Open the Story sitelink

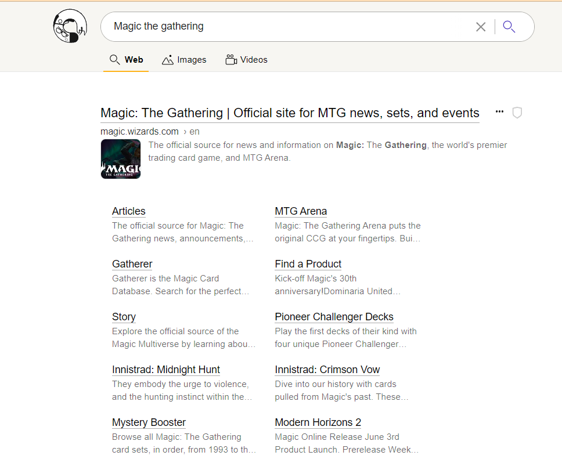pyautogui.click(x=124, y=317)
